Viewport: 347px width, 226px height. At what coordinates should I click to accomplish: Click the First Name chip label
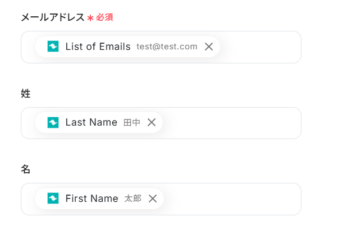point(92,198)
